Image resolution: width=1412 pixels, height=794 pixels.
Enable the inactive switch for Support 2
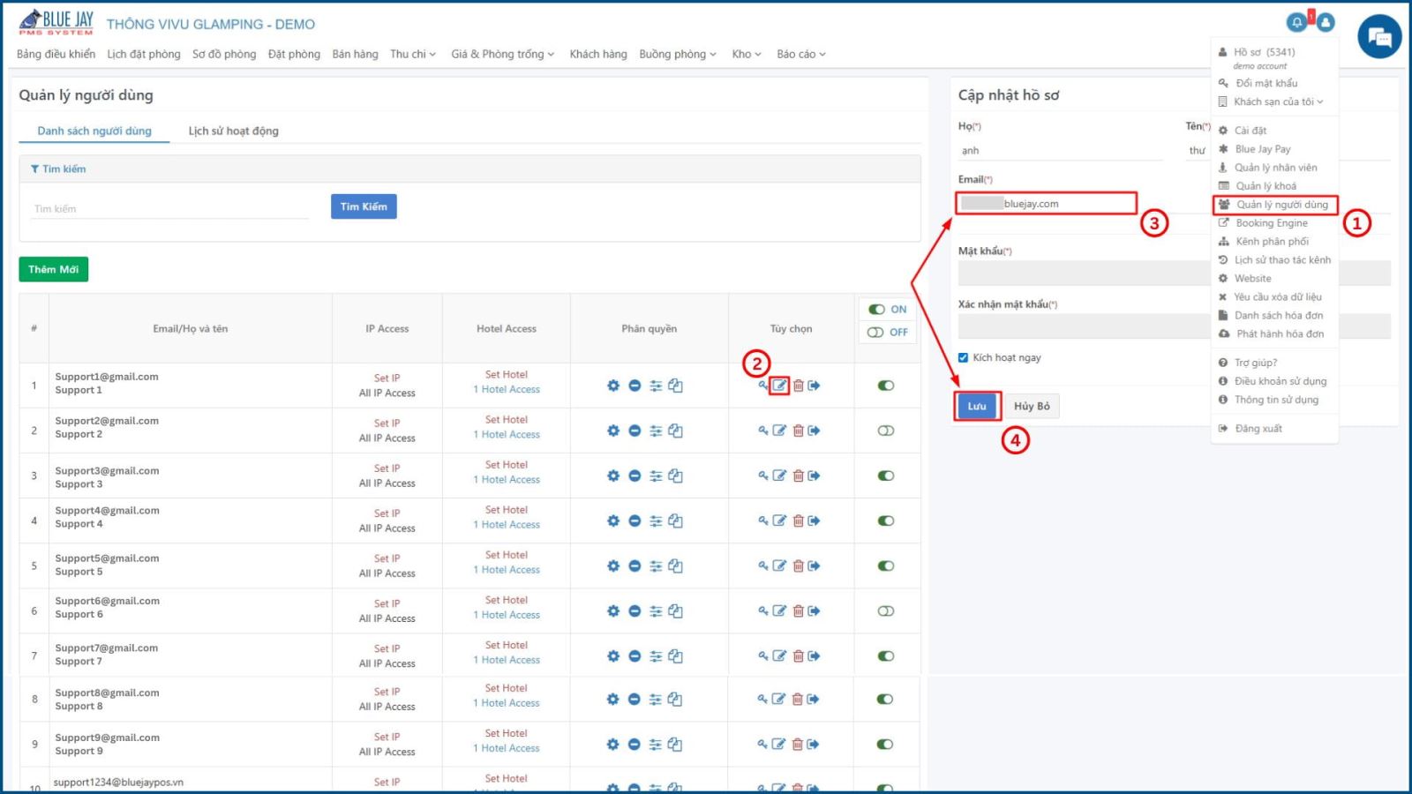pyautogui.click(x=886, y=431)
